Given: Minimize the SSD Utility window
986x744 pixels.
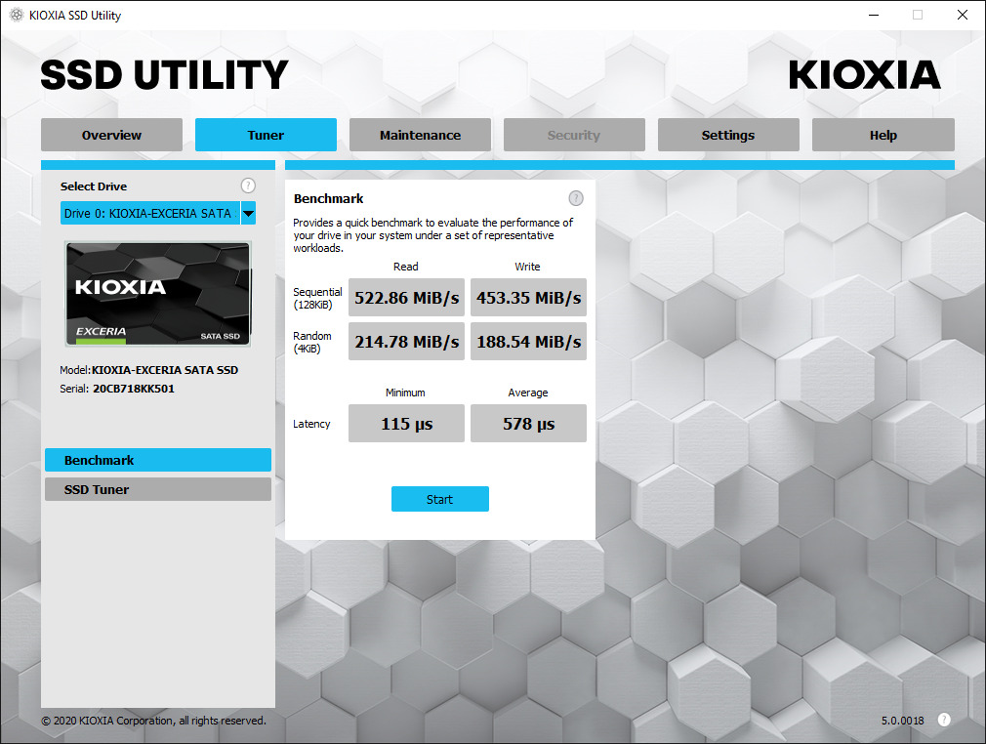Looking at the screenshot, I should pyautogui.click(x=872, y=16).
